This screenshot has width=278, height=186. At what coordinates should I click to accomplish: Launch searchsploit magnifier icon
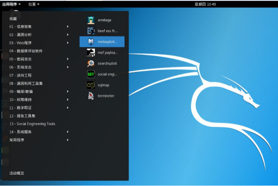click(91, 63)
